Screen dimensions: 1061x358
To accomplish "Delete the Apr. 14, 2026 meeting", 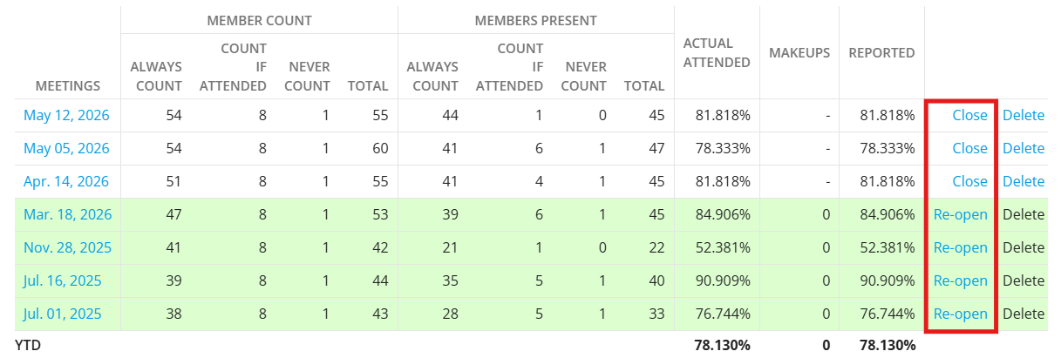I will [1024, 181].
